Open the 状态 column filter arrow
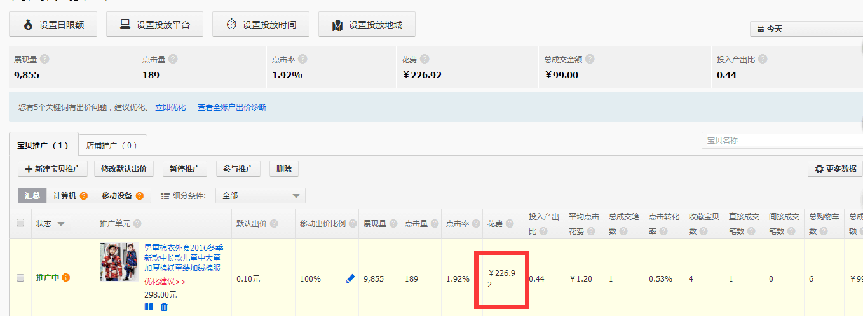The height and width of the screenshot is (316, 863). pyautogui.click(x=61, y=224)
